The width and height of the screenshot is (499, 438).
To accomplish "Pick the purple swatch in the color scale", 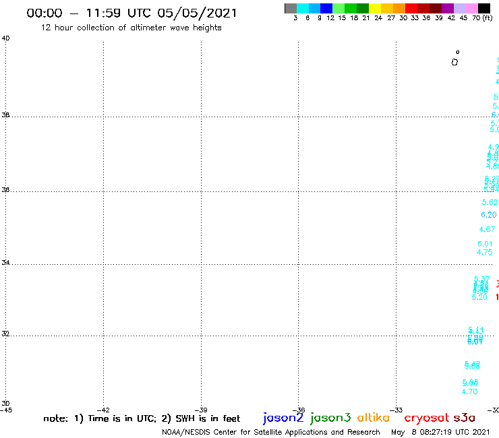I will click(448, 8).
